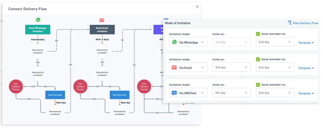Click the email envelope icon above the flow
Image resolution: width=323 pixels, height=131 pixels.
point(102,20)
